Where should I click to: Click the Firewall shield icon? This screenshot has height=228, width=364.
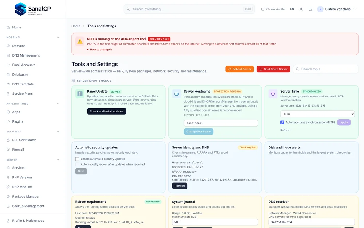[8, 150]
